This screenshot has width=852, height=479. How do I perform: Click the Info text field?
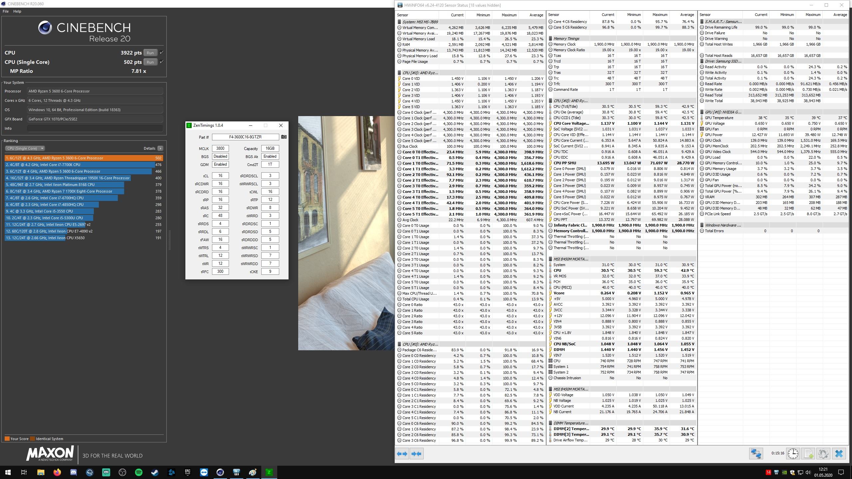(95, 128)
